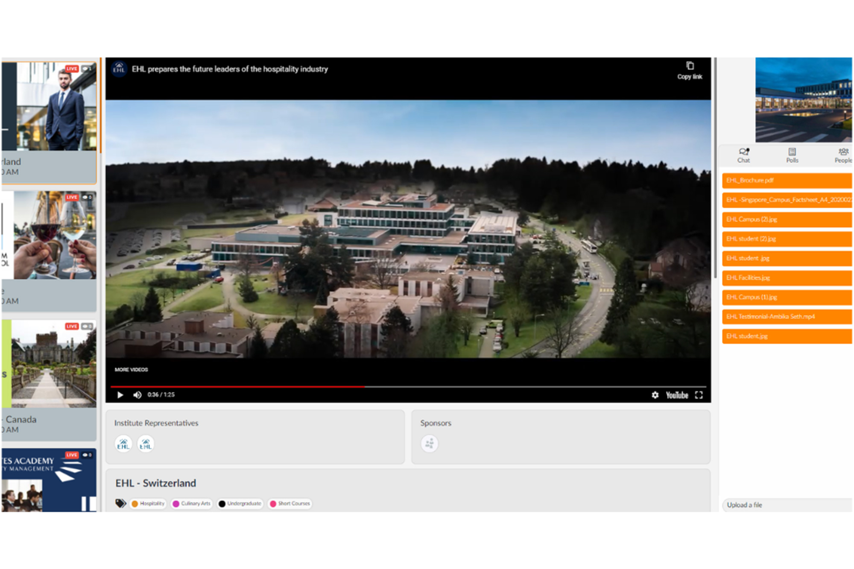
Task: Click the EHL - Switzerland heading
Action: 156,483
